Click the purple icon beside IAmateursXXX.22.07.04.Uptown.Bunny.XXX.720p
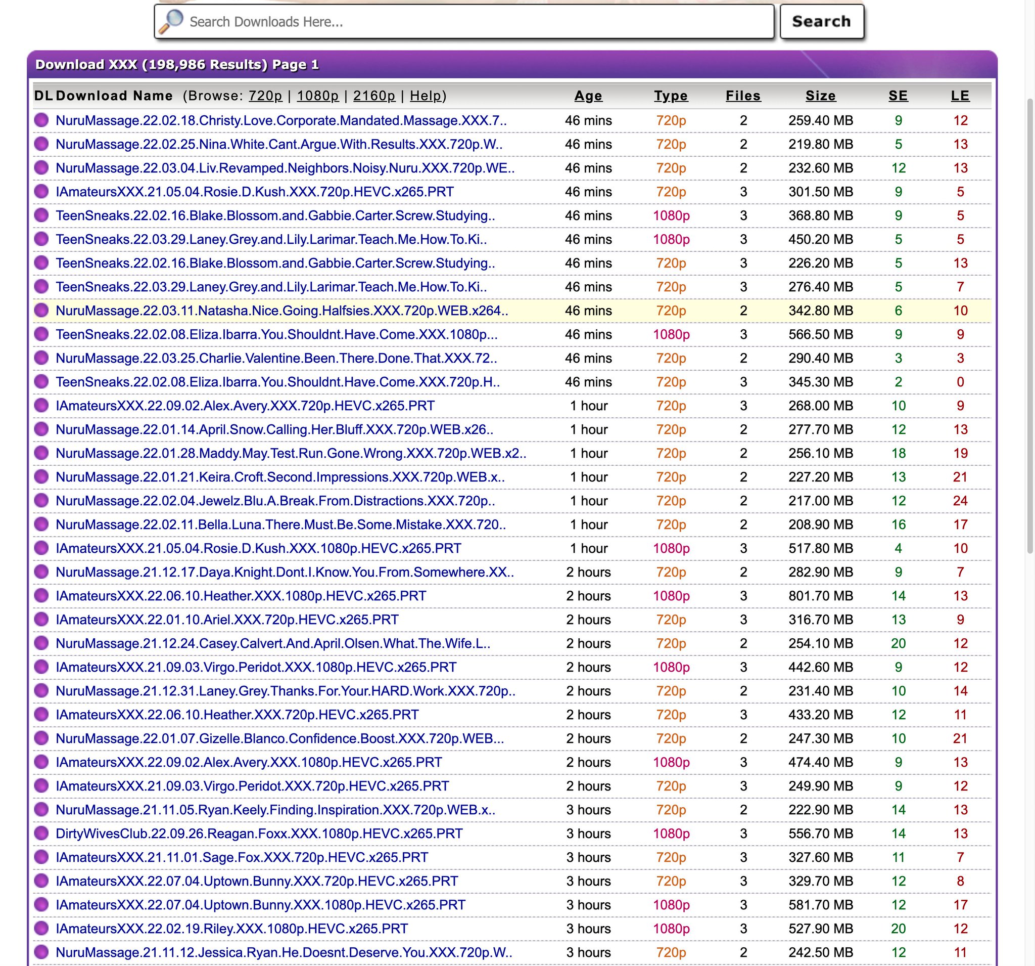Image resolution: width=1035 pixels, height=966 pixels. click(41, 881)
